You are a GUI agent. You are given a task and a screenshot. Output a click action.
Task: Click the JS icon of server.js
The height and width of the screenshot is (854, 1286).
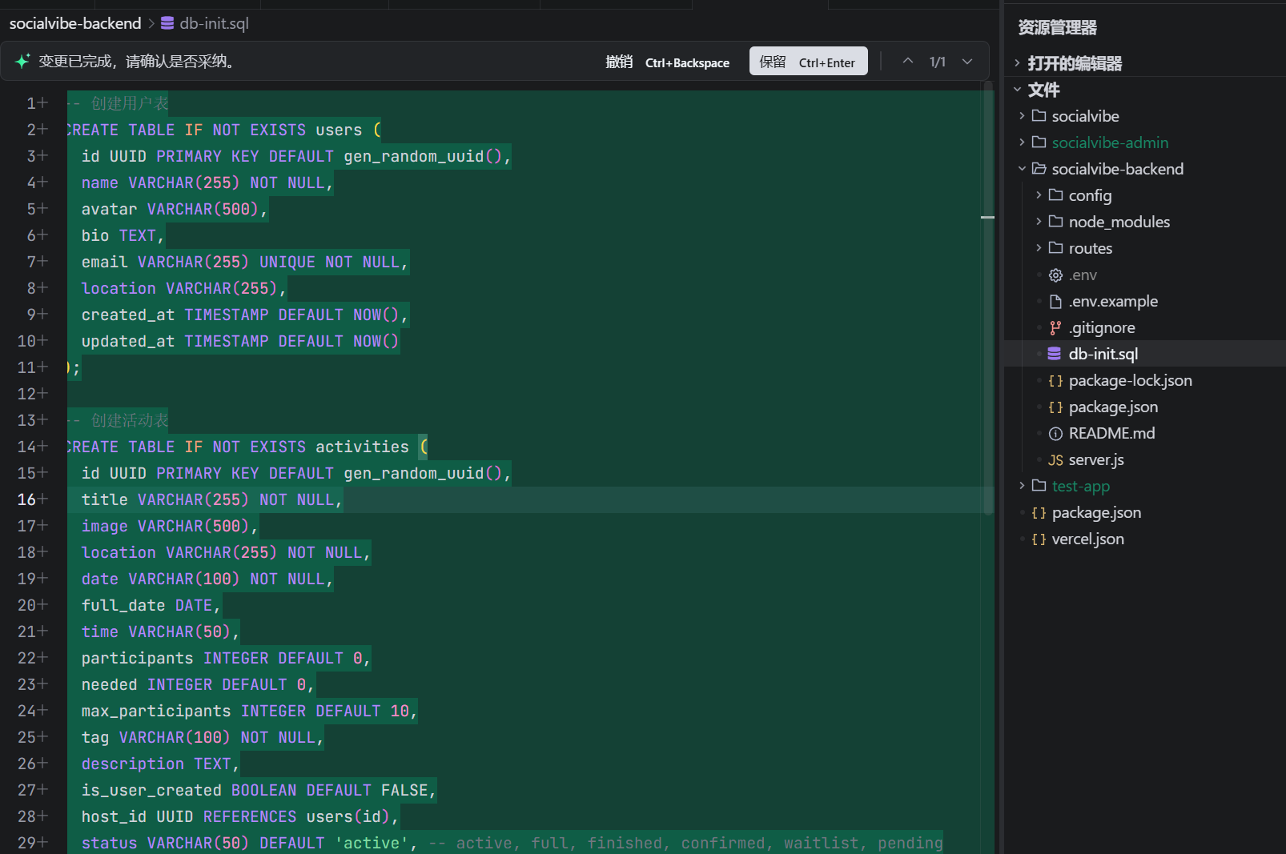[1056, 460]
